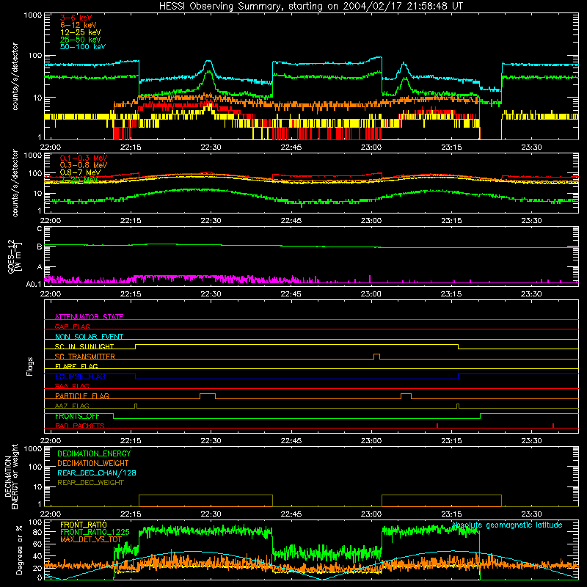
Task: Click the SC_TRANSMITTER pulse near 23:00
Action: [376, 357]
